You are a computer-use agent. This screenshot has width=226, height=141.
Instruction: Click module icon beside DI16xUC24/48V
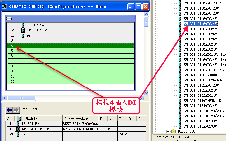click(x=180, y=80)
